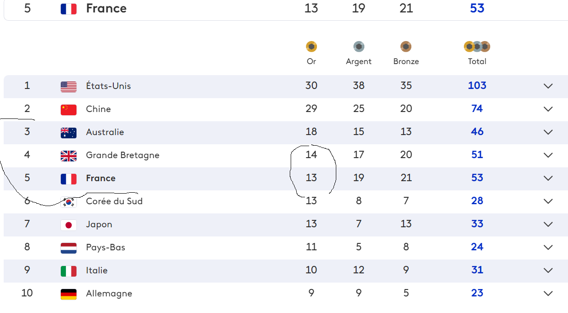This screenshot has width=568, height=313.
Task: Open the Pays-Bas country name
Action: pyautogui.click(x=105, y=247)
